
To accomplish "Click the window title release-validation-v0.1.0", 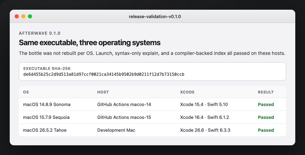I will click(155, 17).
